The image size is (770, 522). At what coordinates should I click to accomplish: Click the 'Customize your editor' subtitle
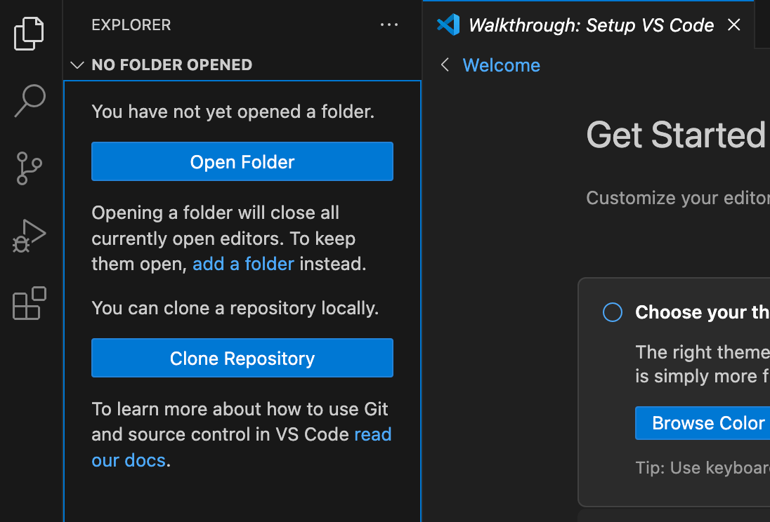click(x=678, y=198)
